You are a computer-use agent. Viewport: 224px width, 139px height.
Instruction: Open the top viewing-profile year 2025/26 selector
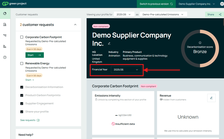[124, 15]
